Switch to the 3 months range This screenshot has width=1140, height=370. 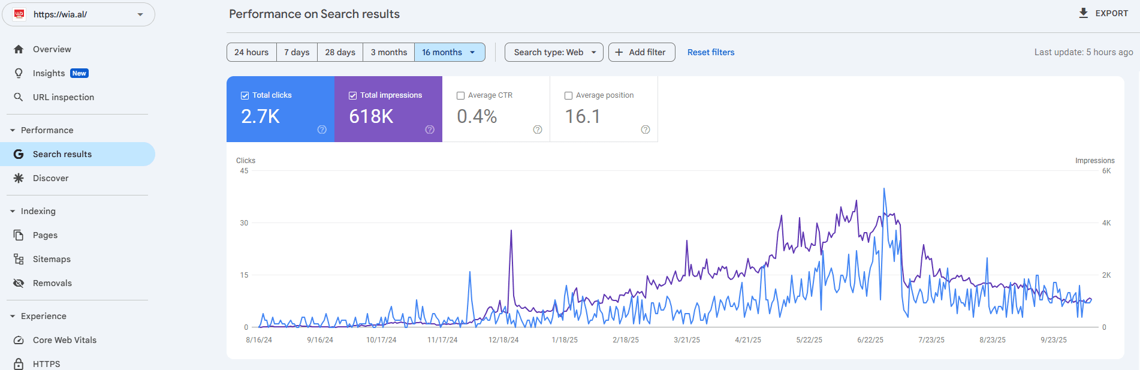[x=388, y=52]
